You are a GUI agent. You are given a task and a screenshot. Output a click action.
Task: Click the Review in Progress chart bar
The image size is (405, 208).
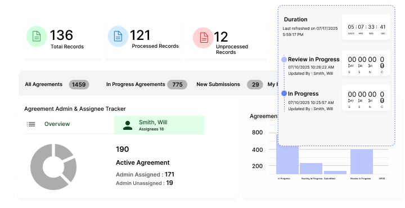[362, 161]
